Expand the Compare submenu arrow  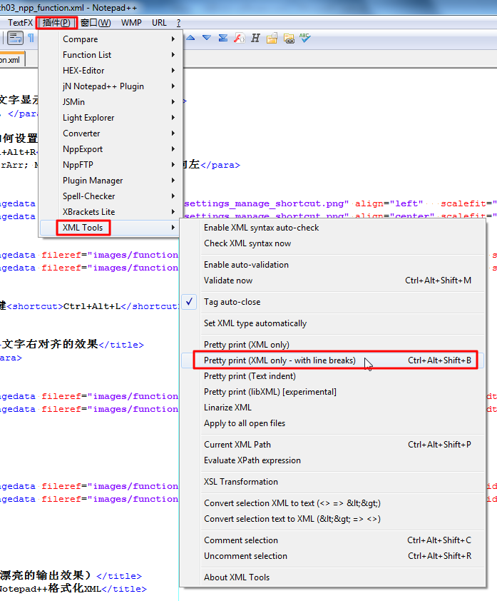pyautogui.click(x=173, y=39)
